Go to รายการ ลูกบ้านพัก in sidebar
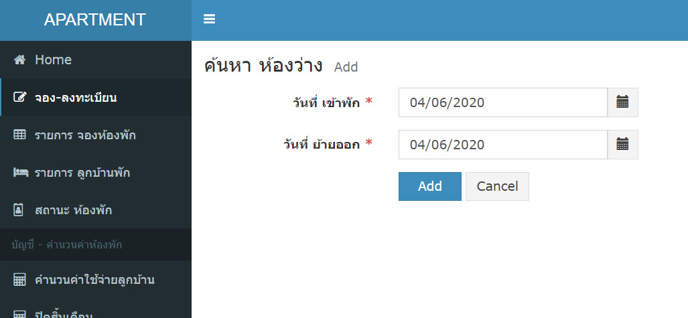This screenshot has height=318, width=688. [96, 173]
